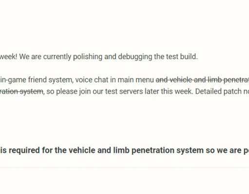Click the words "We are" in the first sentence
Screen dimensions: 249x194
click(x=30, y=57)
